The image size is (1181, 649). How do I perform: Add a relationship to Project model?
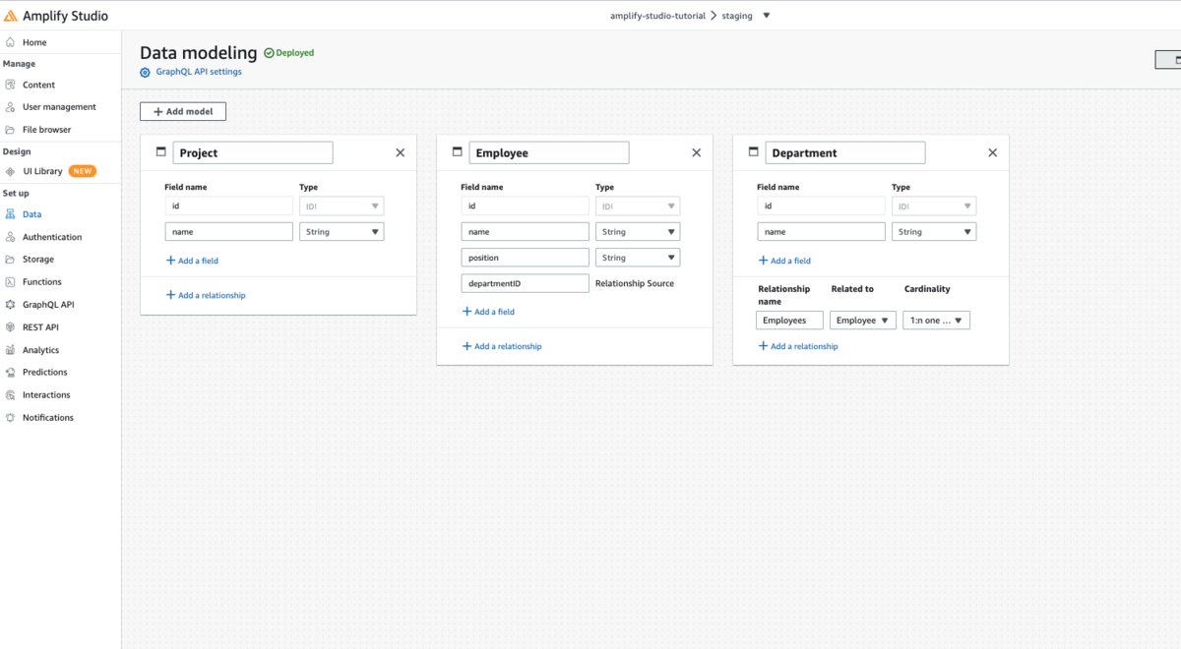click(x=205, y=295)
